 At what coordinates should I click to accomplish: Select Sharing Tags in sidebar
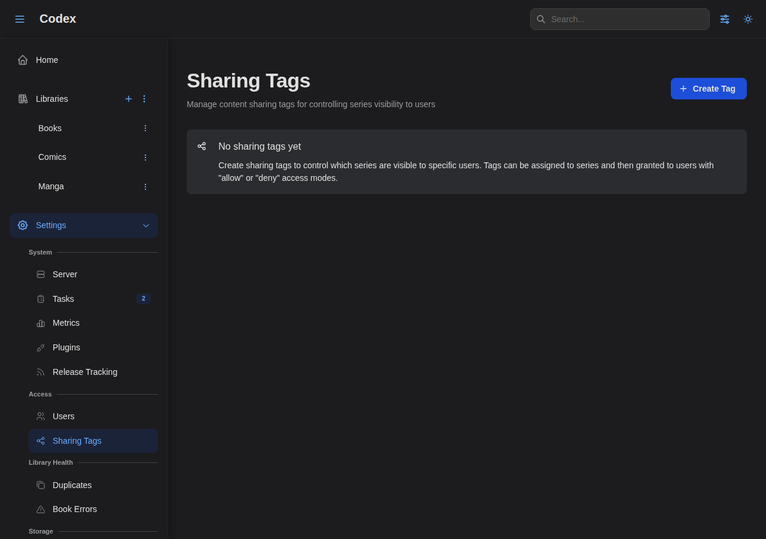(x=93, y=441)
